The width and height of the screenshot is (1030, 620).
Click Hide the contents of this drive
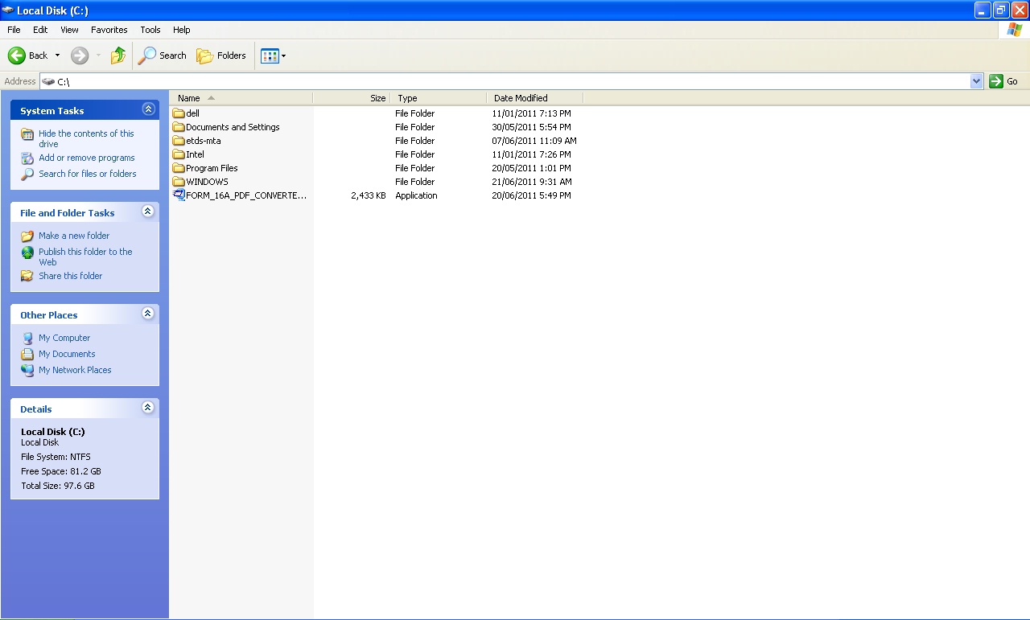coord(86,138)
